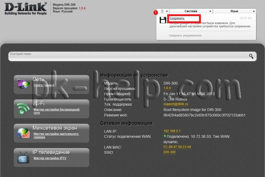The image size is (265, 177).
Task: Collapse notifications via Свернуть уведомления
Action: click(185, 36)
